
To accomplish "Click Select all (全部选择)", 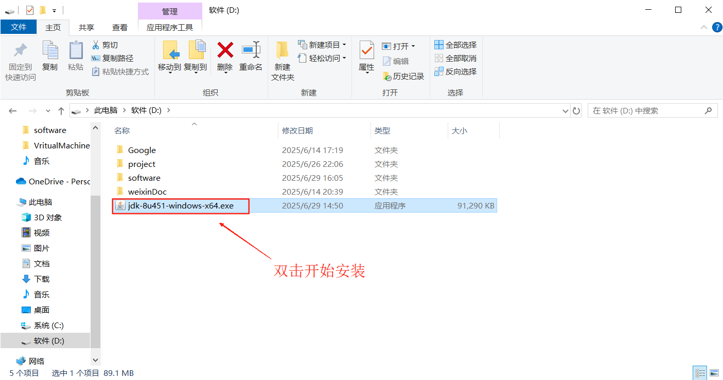I will [455, 45].
